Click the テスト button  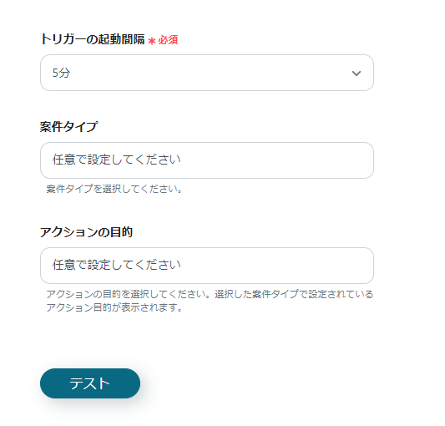click(x=90, y=383)
